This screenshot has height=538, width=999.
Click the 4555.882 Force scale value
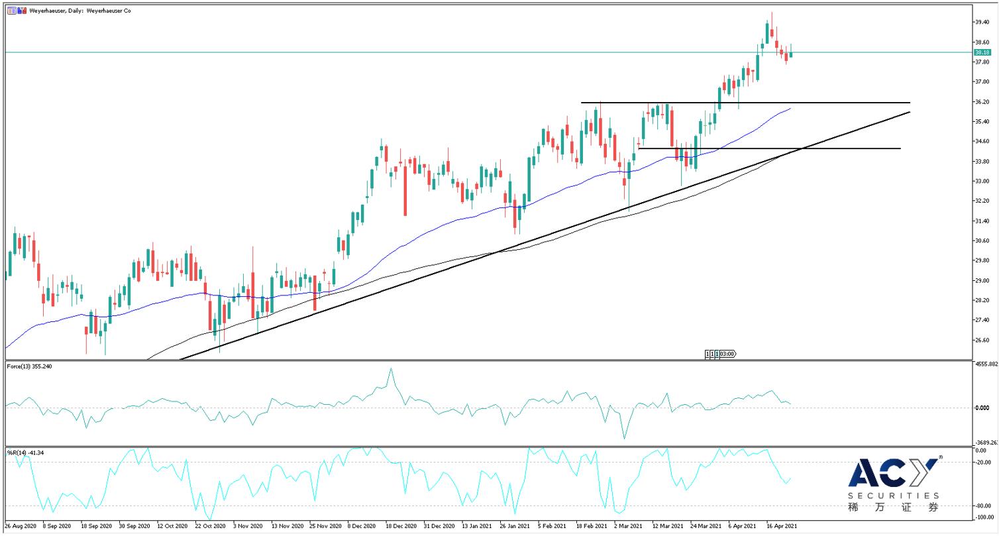click(x=986, y=364)
